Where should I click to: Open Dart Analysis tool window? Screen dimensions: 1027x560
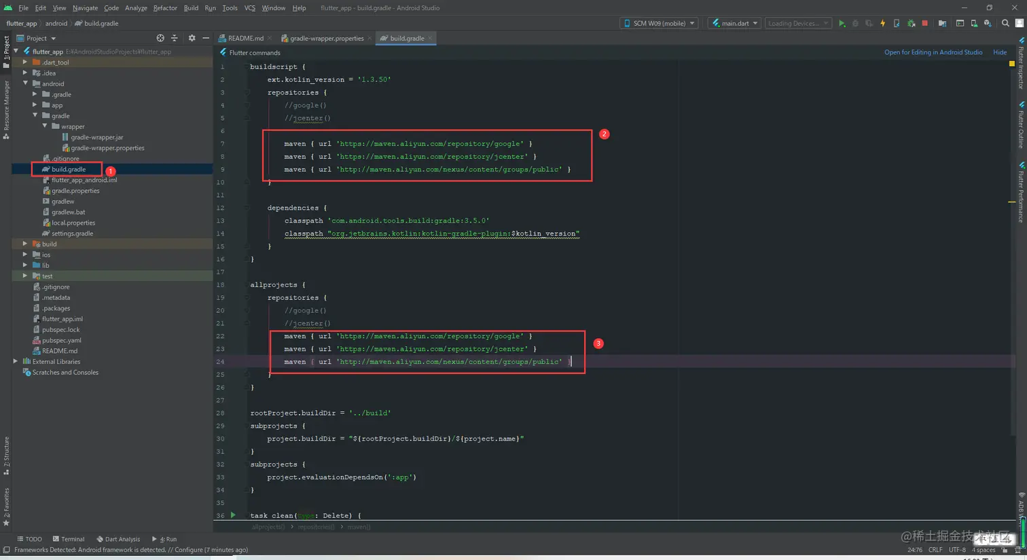tap(118, 539)
